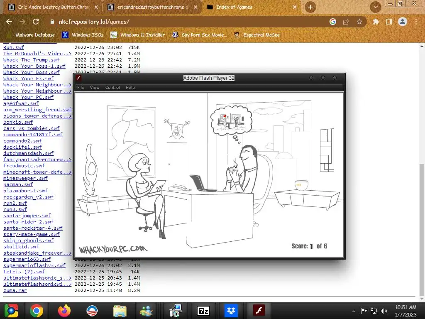The height and width of the screenshot is (319, 425).
Task: Bookmark this page with star icon
Action: (359, 22)
